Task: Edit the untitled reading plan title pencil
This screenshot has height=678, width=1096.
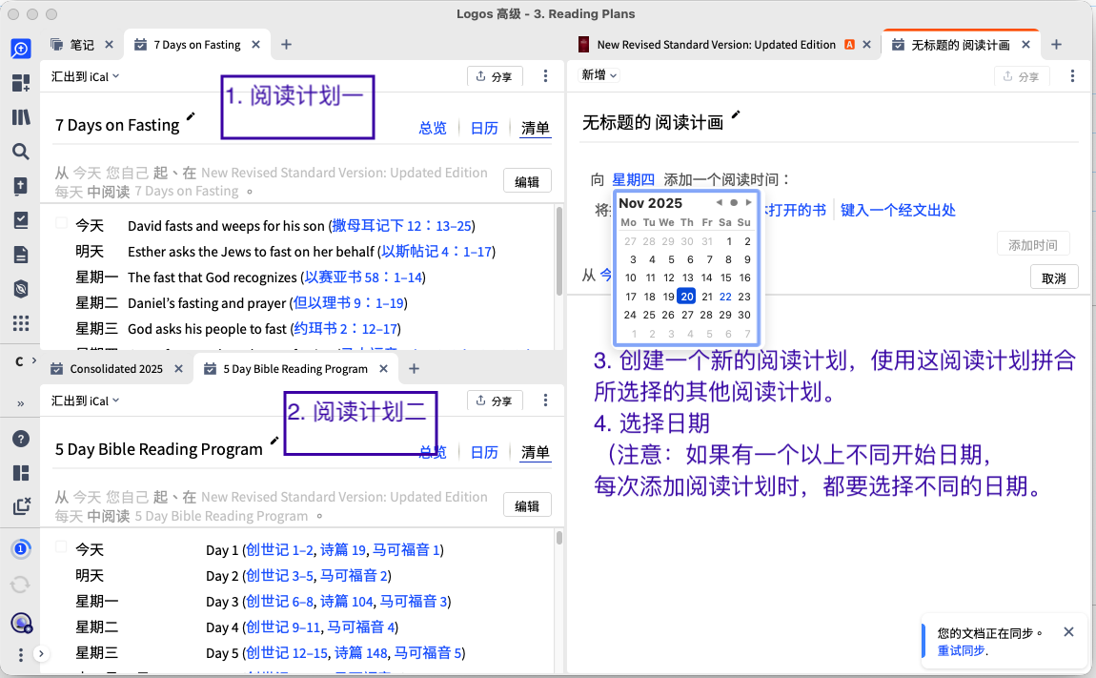Action: point(736,114)
